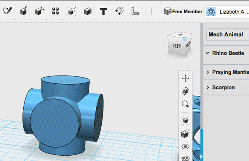
Task: Open the Combine tool cube icon
Action: coord(88,12)
